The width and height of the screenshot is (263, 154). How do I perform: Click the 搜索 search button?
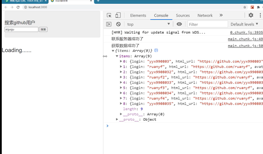43,30
